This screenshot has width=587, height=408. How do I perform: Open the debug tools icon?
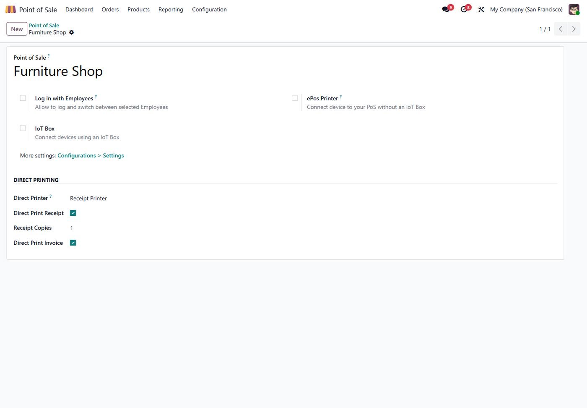tap(481, 9)
